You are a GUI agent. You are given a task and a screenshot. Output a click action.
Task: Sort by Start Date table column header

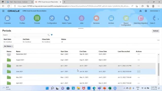(x=64, y=51)
